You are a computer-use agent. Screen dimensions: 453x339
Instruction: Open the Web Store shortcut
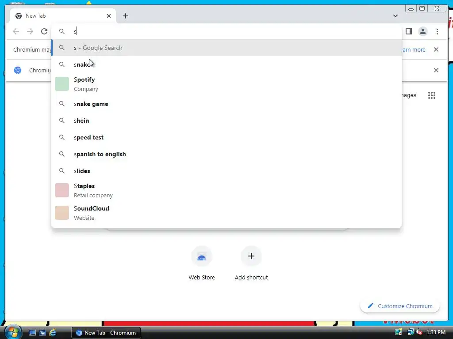202,263
